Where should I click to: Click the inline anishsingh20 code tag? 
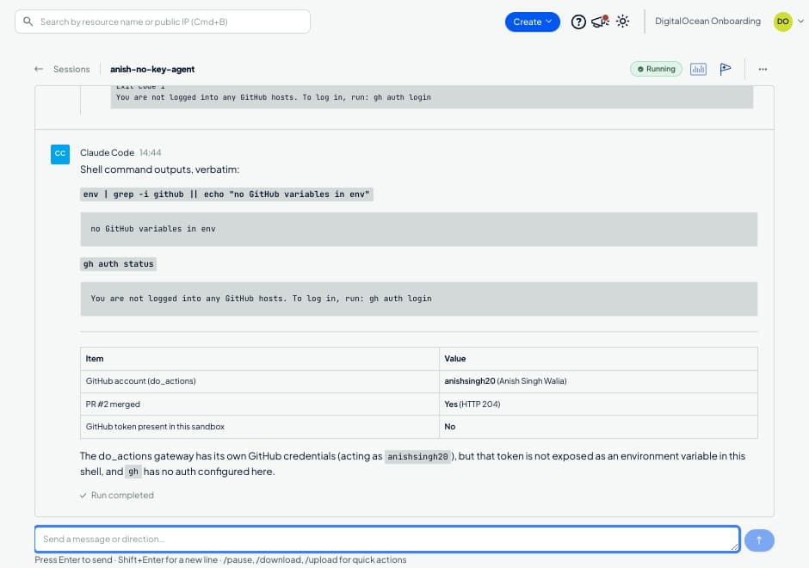pyautogui.click(x=417, y=457)
